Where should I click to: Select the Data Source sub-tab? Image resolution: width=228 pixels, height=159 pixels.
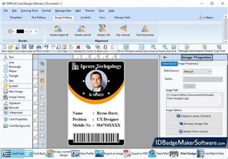click(169, 64)
